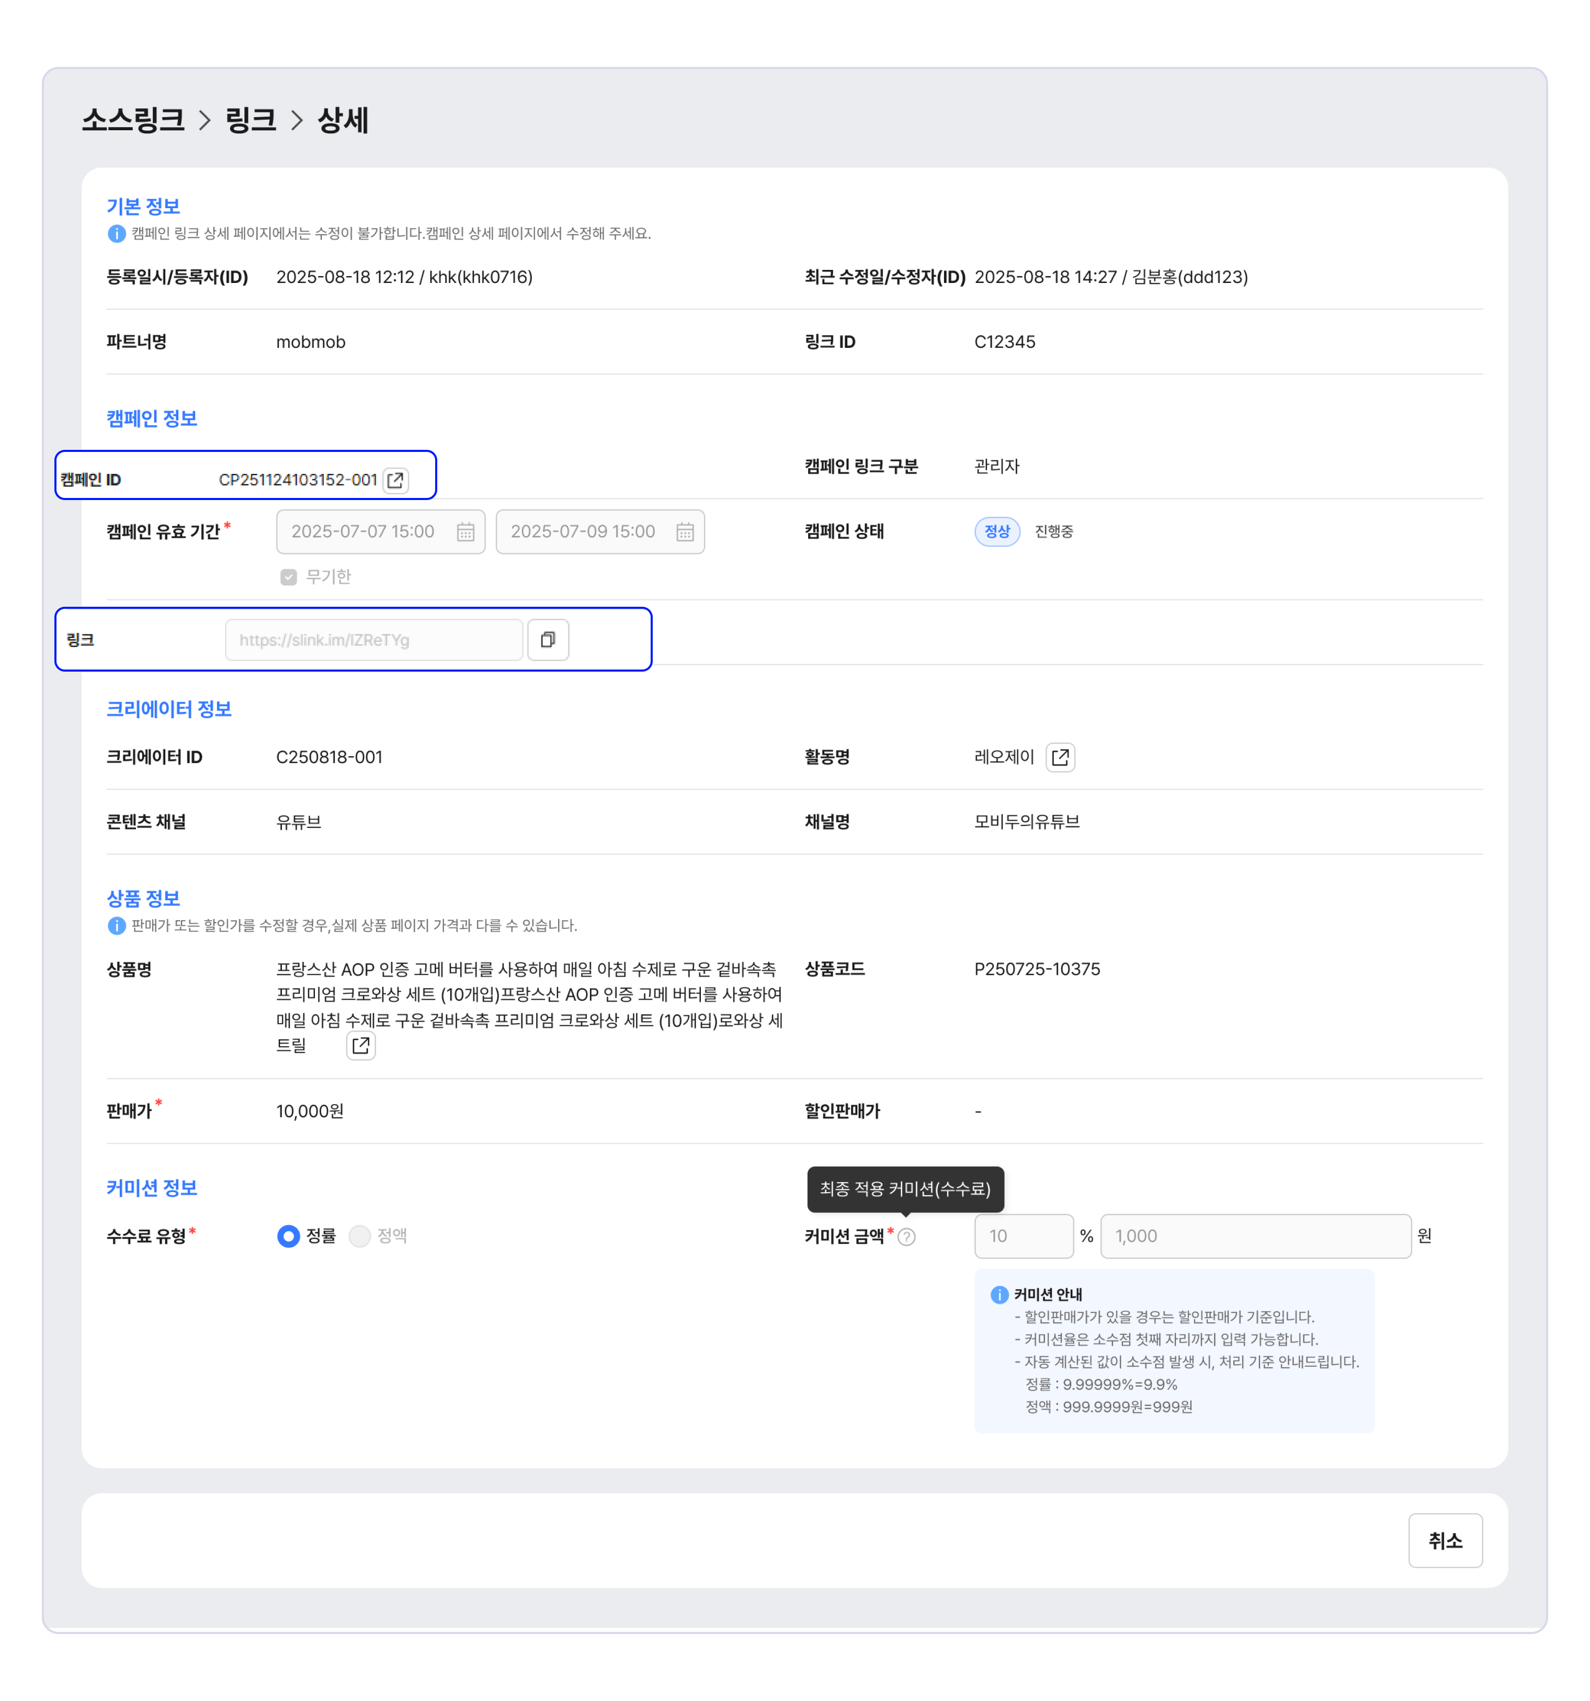
Task: Open product page external link icon
Action: tap(360, 1046)
